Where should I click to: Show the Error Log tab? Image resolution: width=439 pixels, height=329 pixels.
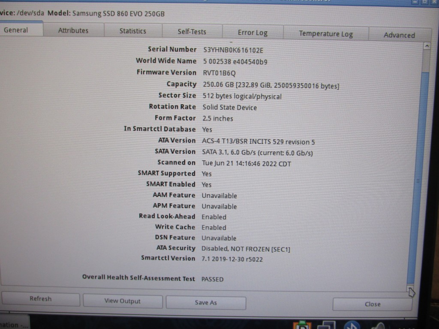(253, 33)
